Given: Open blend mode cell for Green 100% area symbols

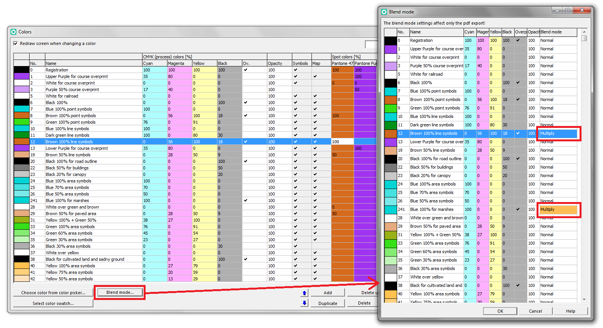Looking at the screenshot, I should (558, 243).
